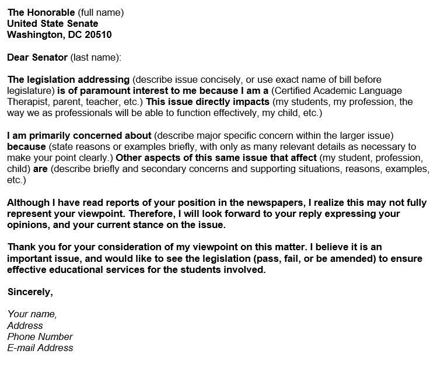Click the phrase 'This issue directly impacts'

(x=208, y=102)
